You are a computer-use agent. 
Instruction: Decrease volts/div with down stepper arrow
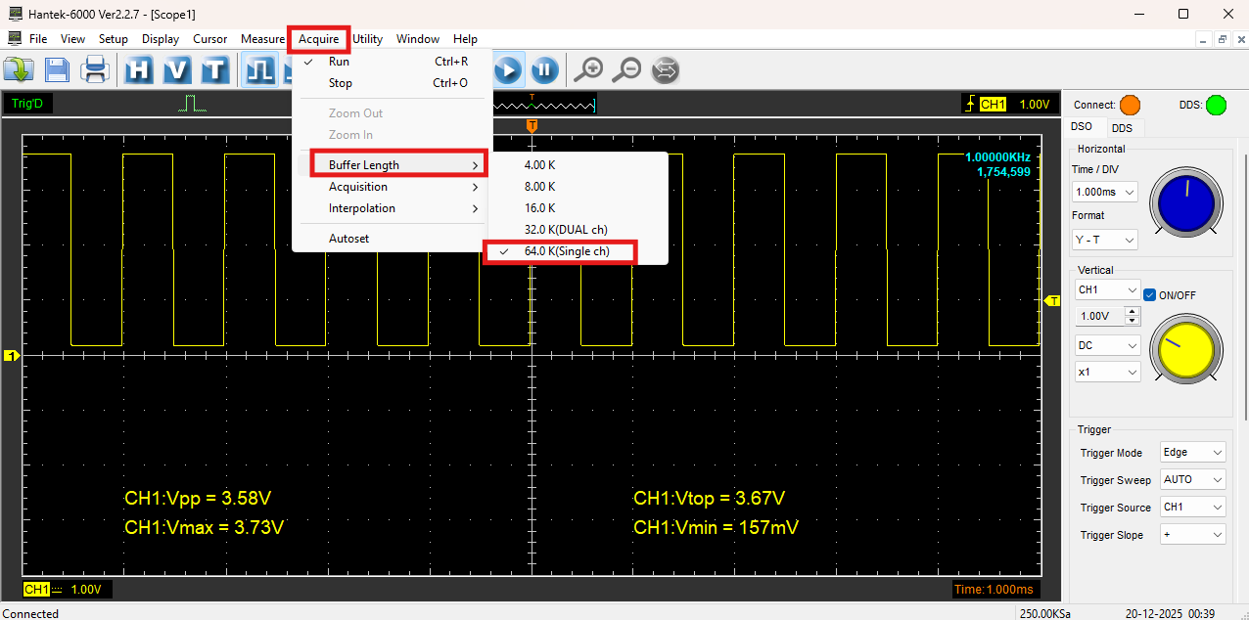tap(1133, 321)
